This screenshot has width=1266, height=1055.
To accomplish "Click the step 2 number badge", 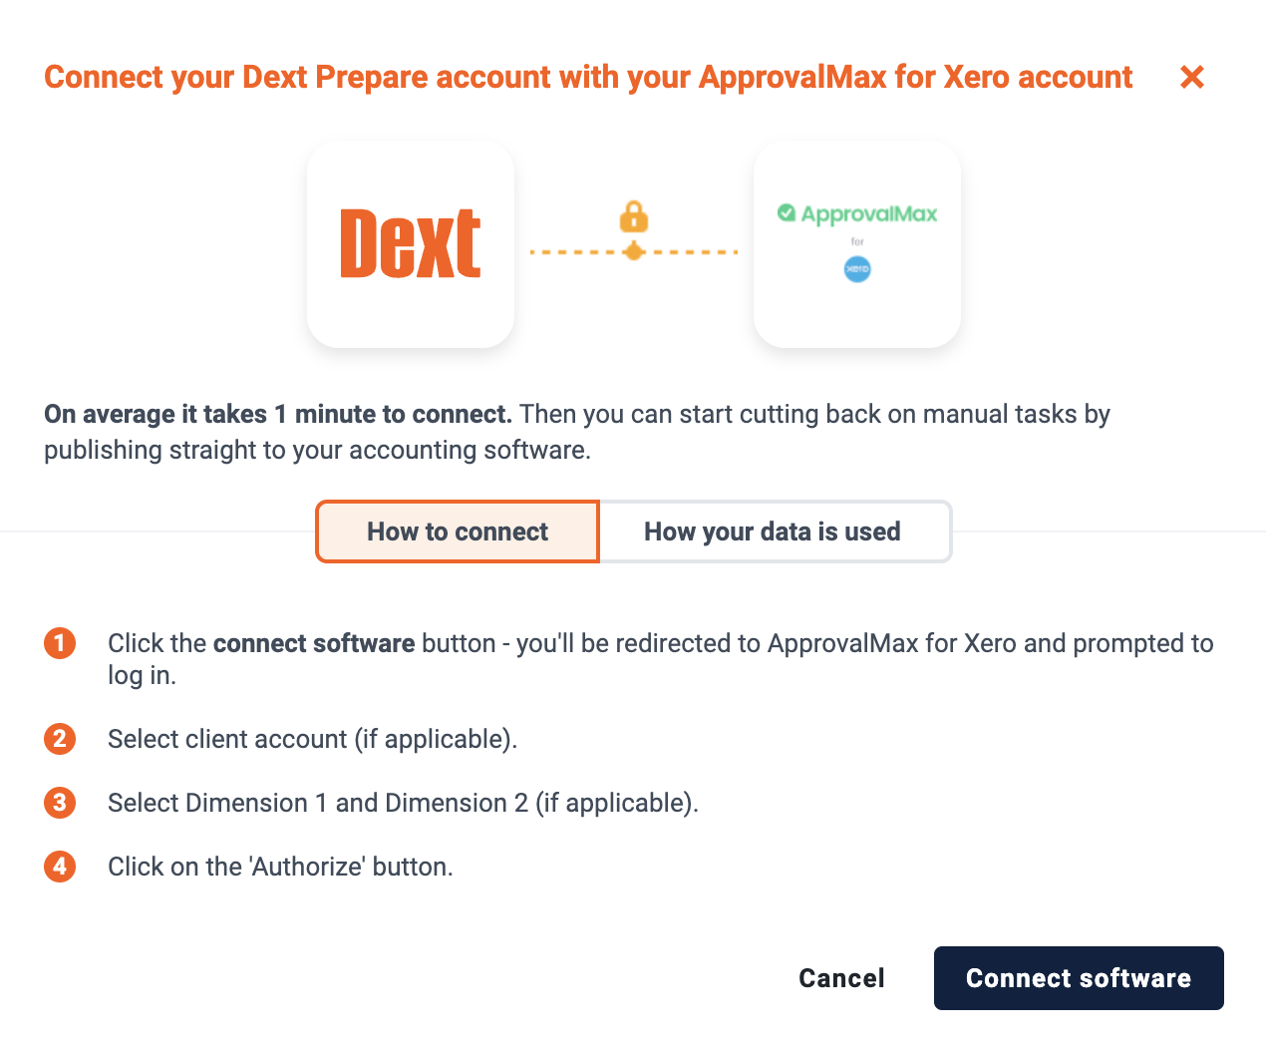I will coord(60,739).
